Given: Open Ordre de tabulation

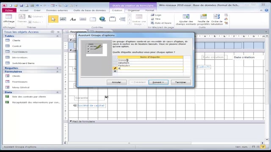Looking at the screenshot, I should click(x=217, y=20).
